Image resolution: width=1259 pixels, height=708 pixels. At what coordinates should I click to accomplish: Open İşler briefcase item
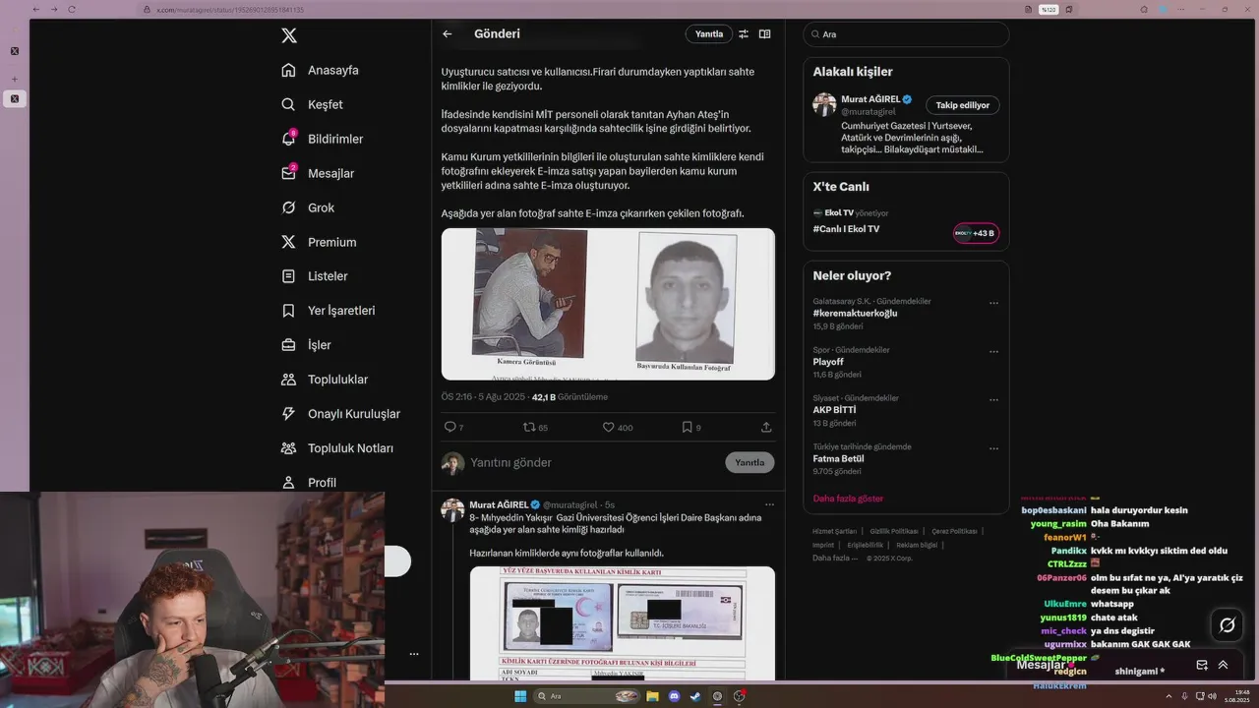[x=306, y=345]
